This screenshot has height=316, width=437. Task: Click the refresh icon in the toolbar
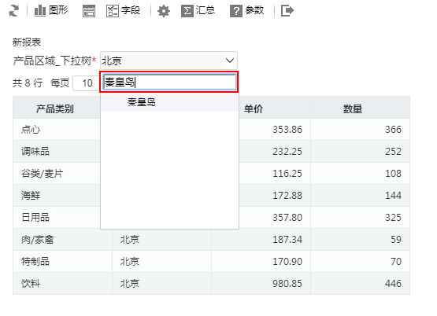pos(14,11)
